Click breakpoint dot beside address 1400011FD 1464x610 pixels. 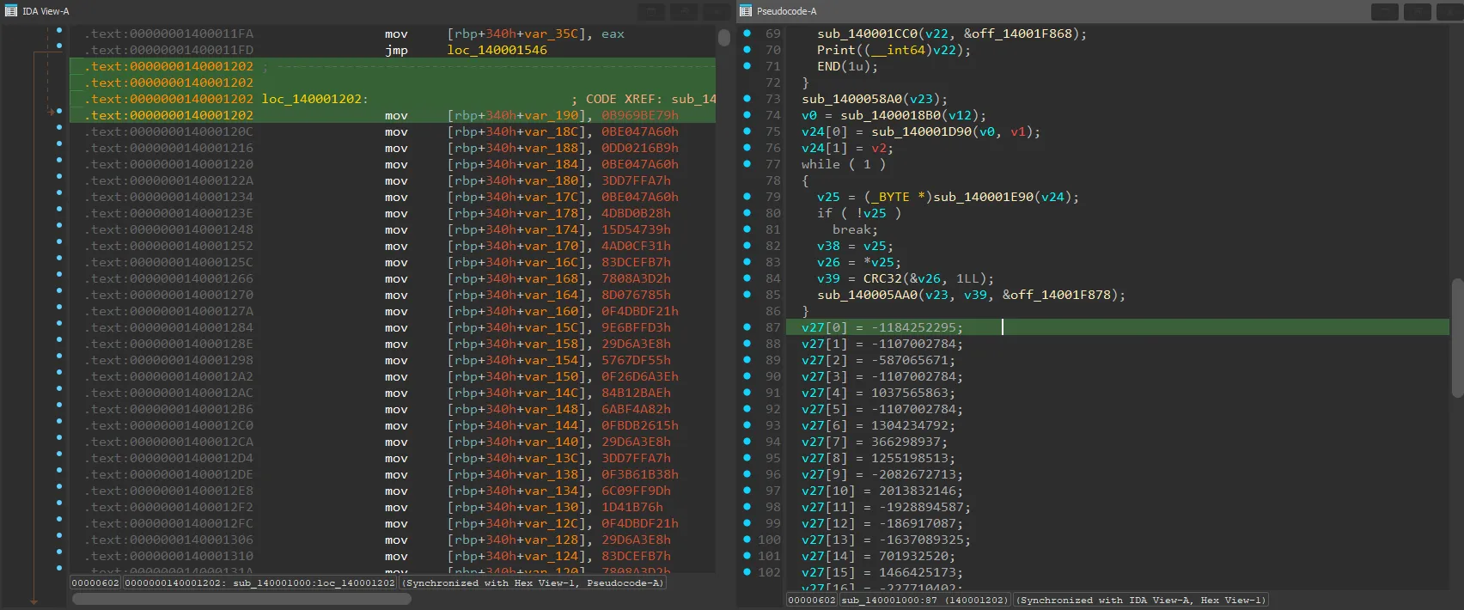(59, 46)
